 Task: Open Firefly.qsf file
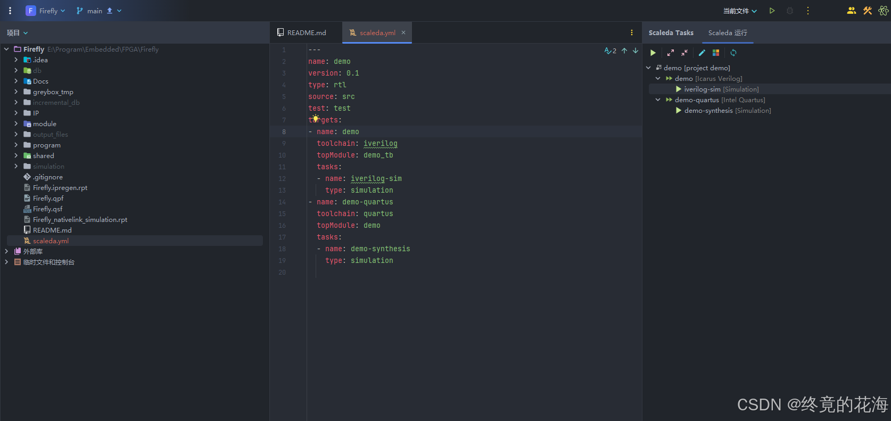tap(47, 209)
